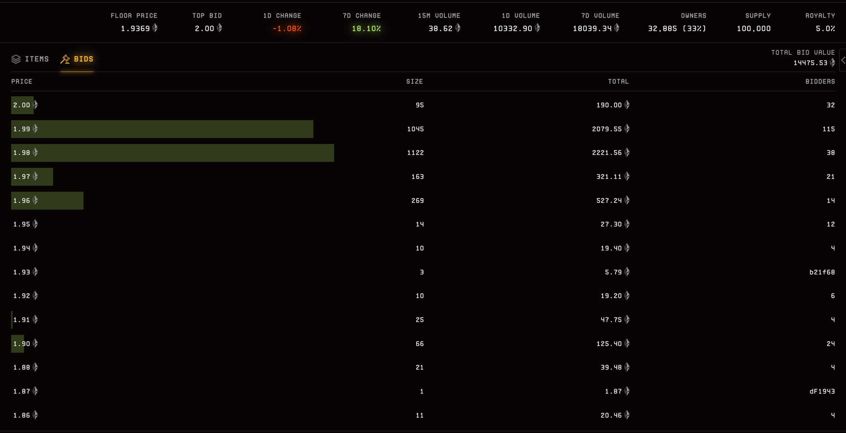This screenshot has height=433, width=846.
Task: Switch to the Bids tab
Action: click(83, 59)
